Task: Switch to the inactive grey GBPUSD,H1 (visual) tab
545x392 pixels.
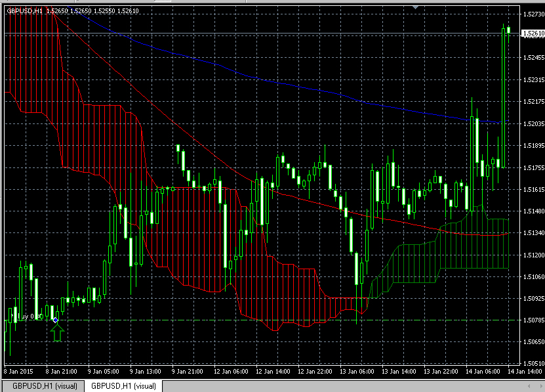Action: coord(45,386)
